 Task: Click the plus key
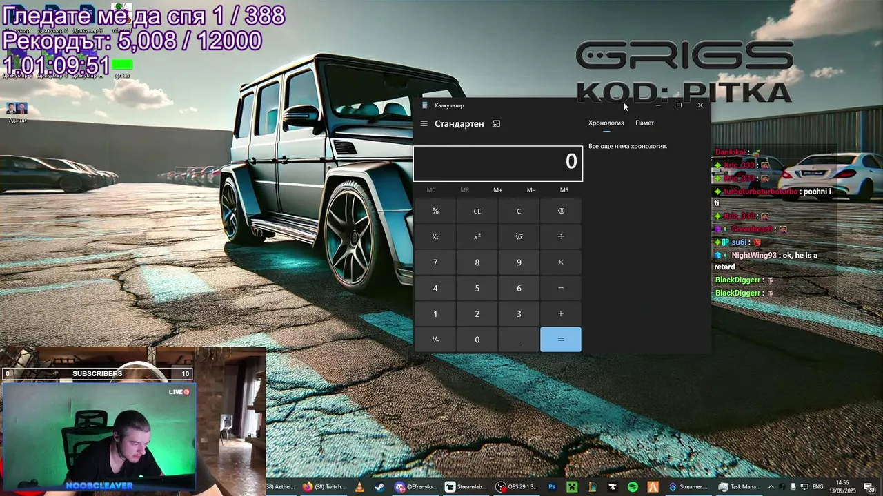(561, 314)
